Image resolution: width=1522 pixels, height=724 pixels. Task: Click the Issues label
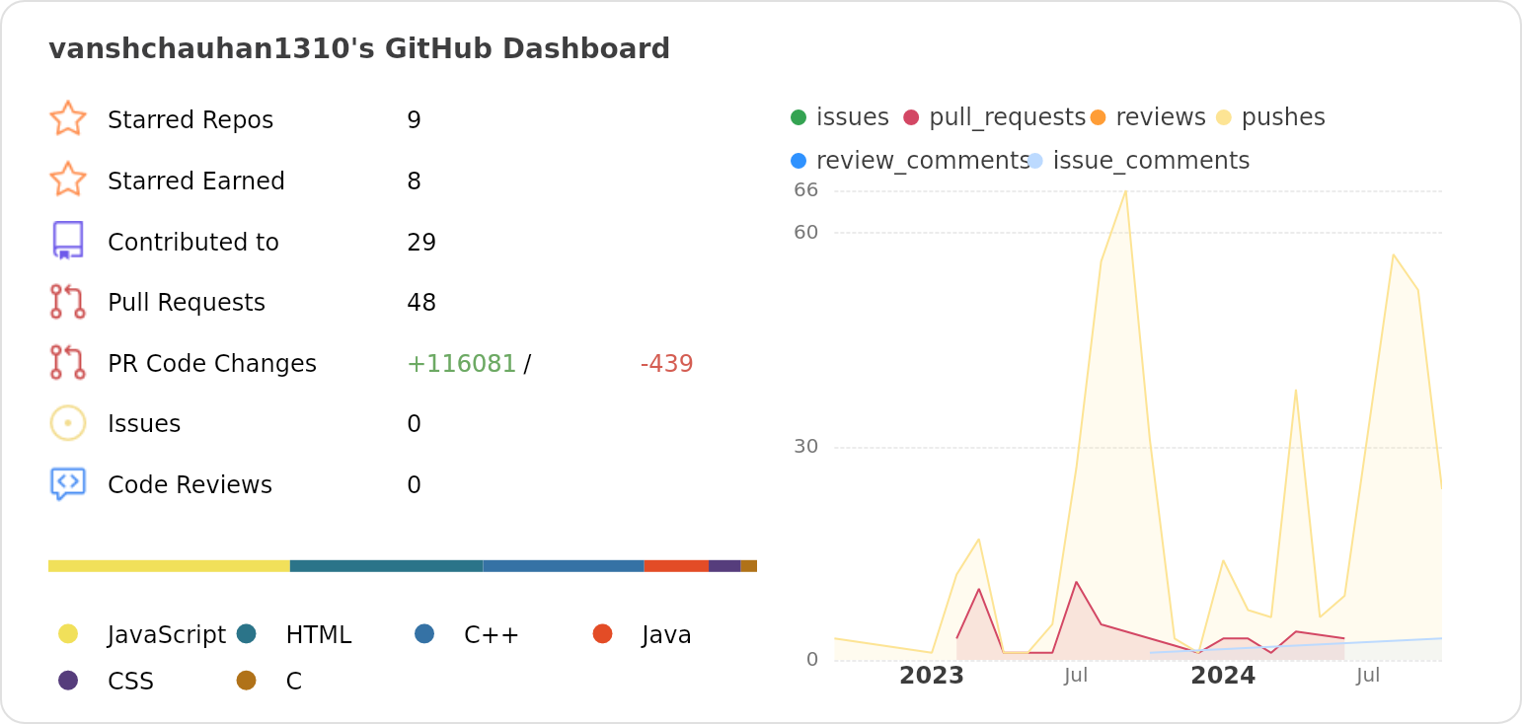point(144,424)
